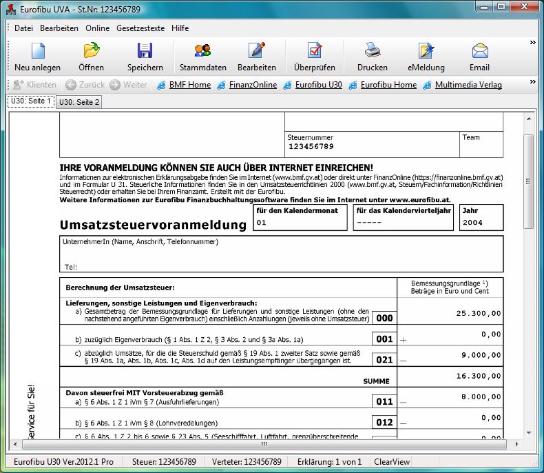
Task: Go back with the Zurück arrow
Action: (71, 85)
